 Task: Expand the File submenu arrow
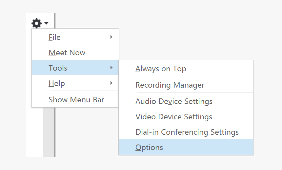[111, 37]
